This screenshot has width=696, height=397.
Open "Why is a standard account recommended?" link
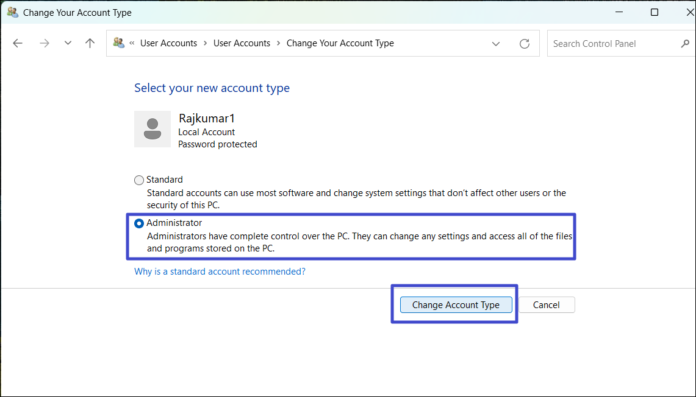(x=220, y=272)
